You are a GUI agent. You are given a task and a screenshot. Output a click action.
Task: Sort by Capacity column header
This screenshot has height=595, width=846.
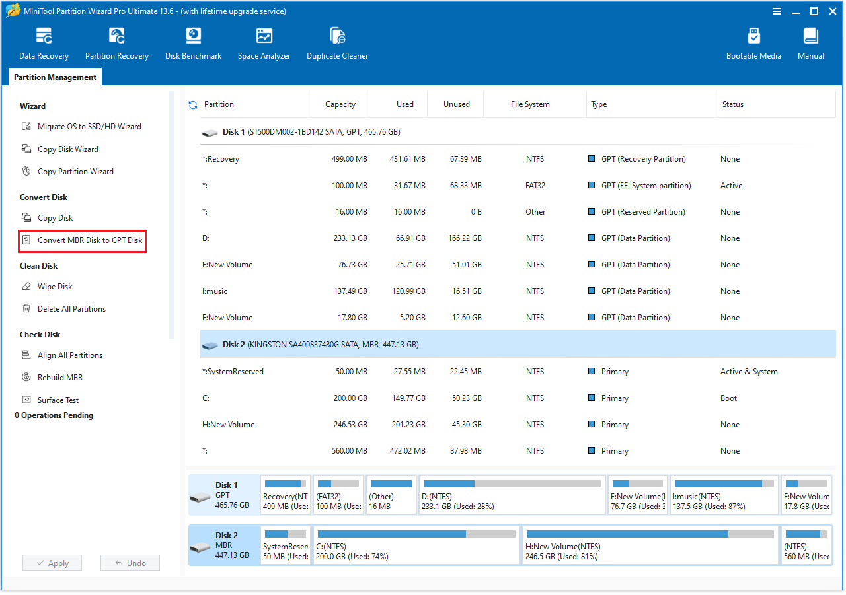[x=340, y=104]
